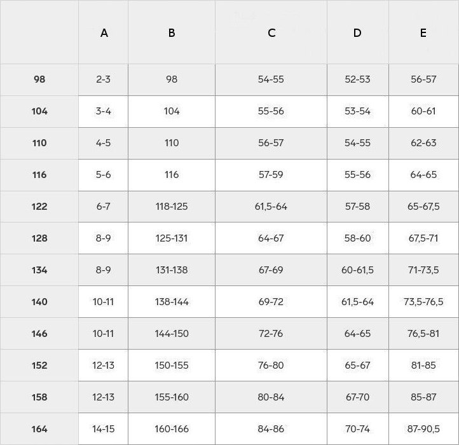Click column header C

pos(271,32)
